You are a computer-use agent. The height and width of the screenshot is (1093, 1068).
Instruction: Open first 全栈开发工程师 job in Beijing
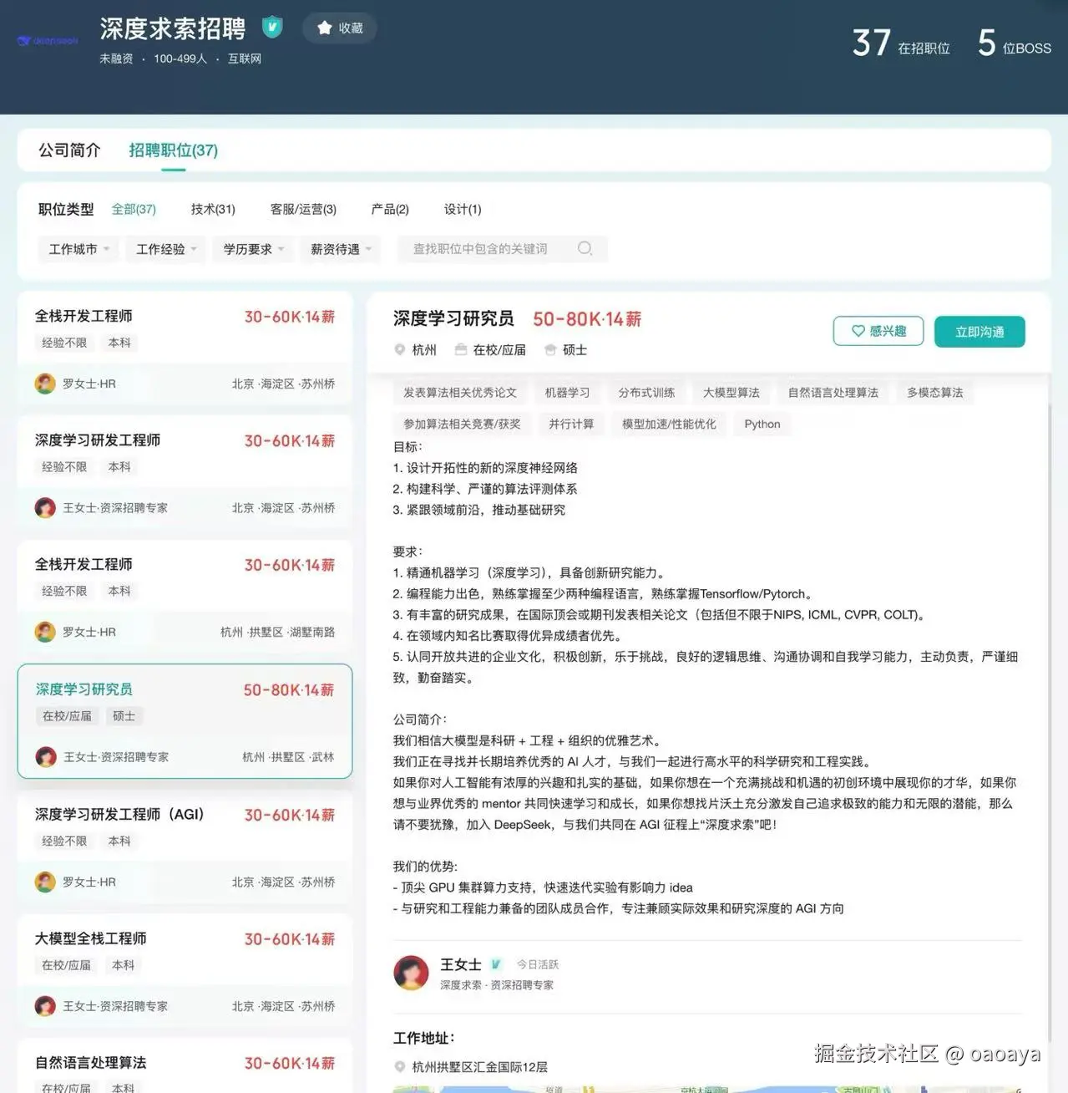click(185, 347)
